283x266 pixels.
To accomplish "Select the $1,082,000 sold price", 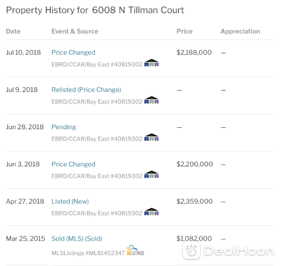I will (194, 239).
